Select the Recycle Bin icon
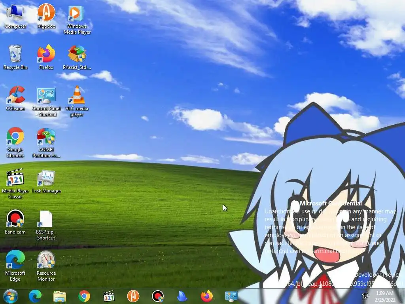 (15, 57)
